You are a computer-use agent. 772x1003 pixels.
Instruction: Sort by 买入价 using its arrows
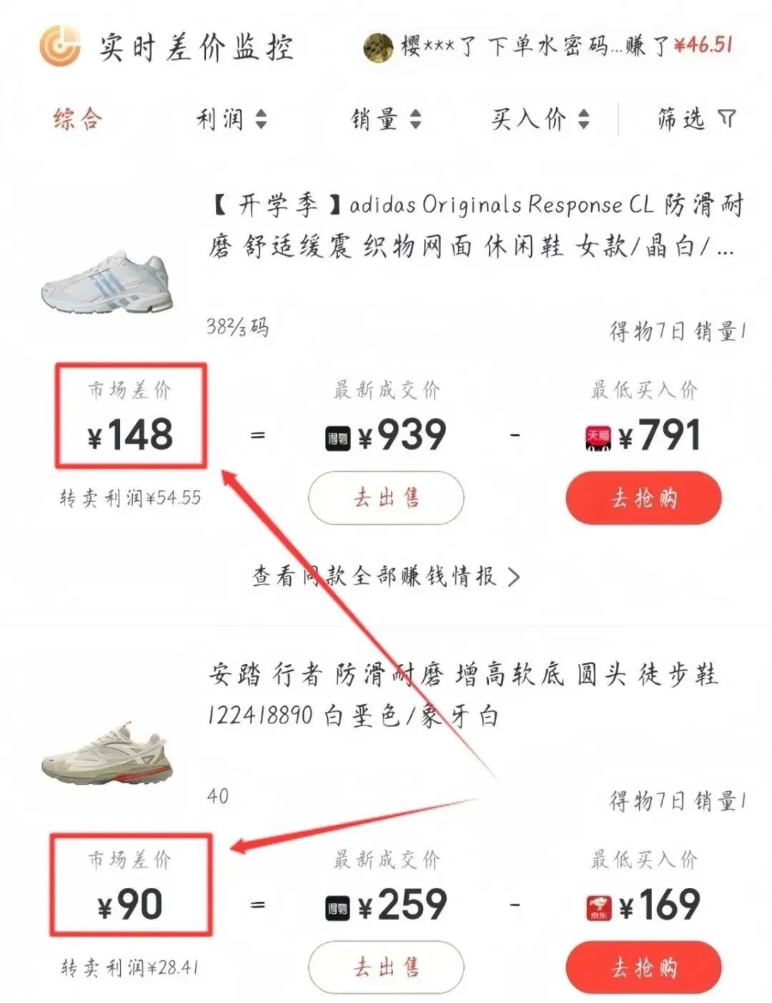pos(584,119)
